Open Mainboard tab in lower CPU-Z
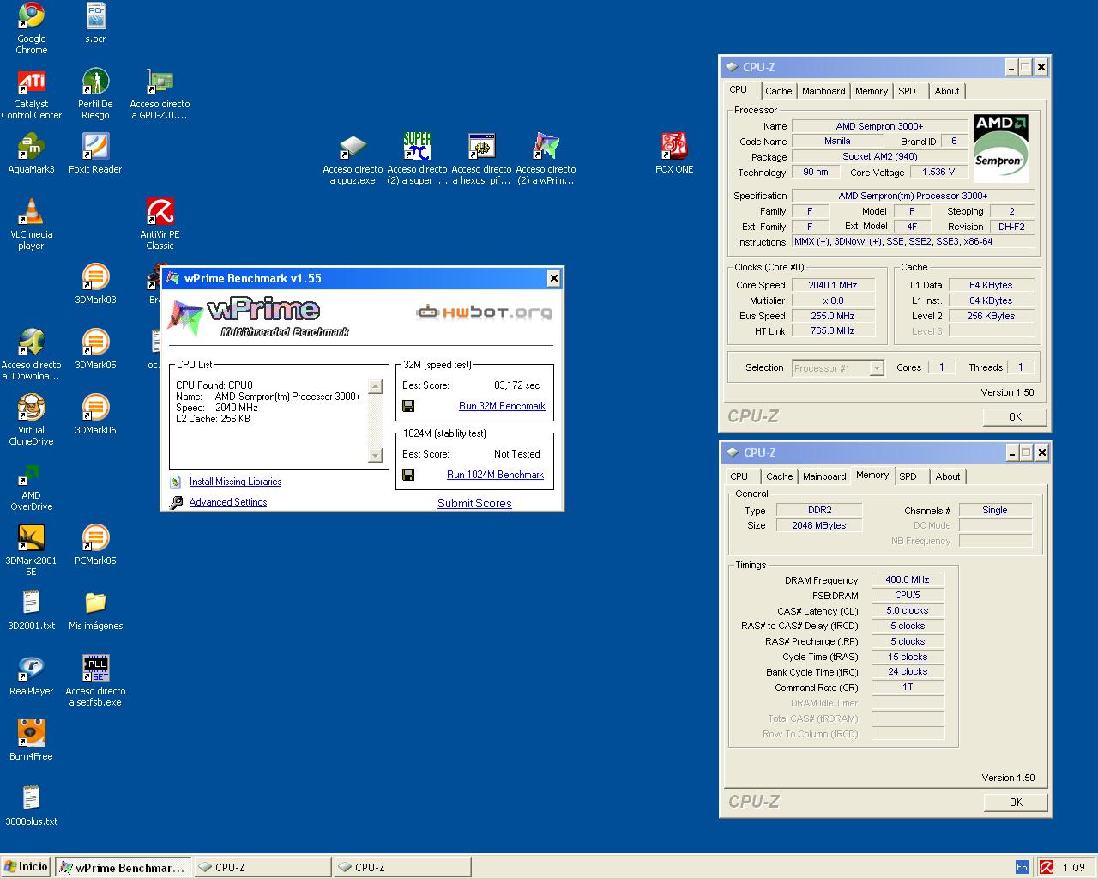Image resolution: width=1098 pixels, height=879 pixels. [x=824, y=476]
